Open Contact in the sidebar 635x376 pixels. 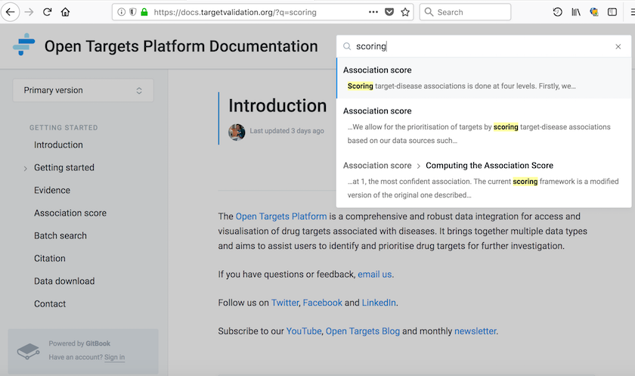50,303
